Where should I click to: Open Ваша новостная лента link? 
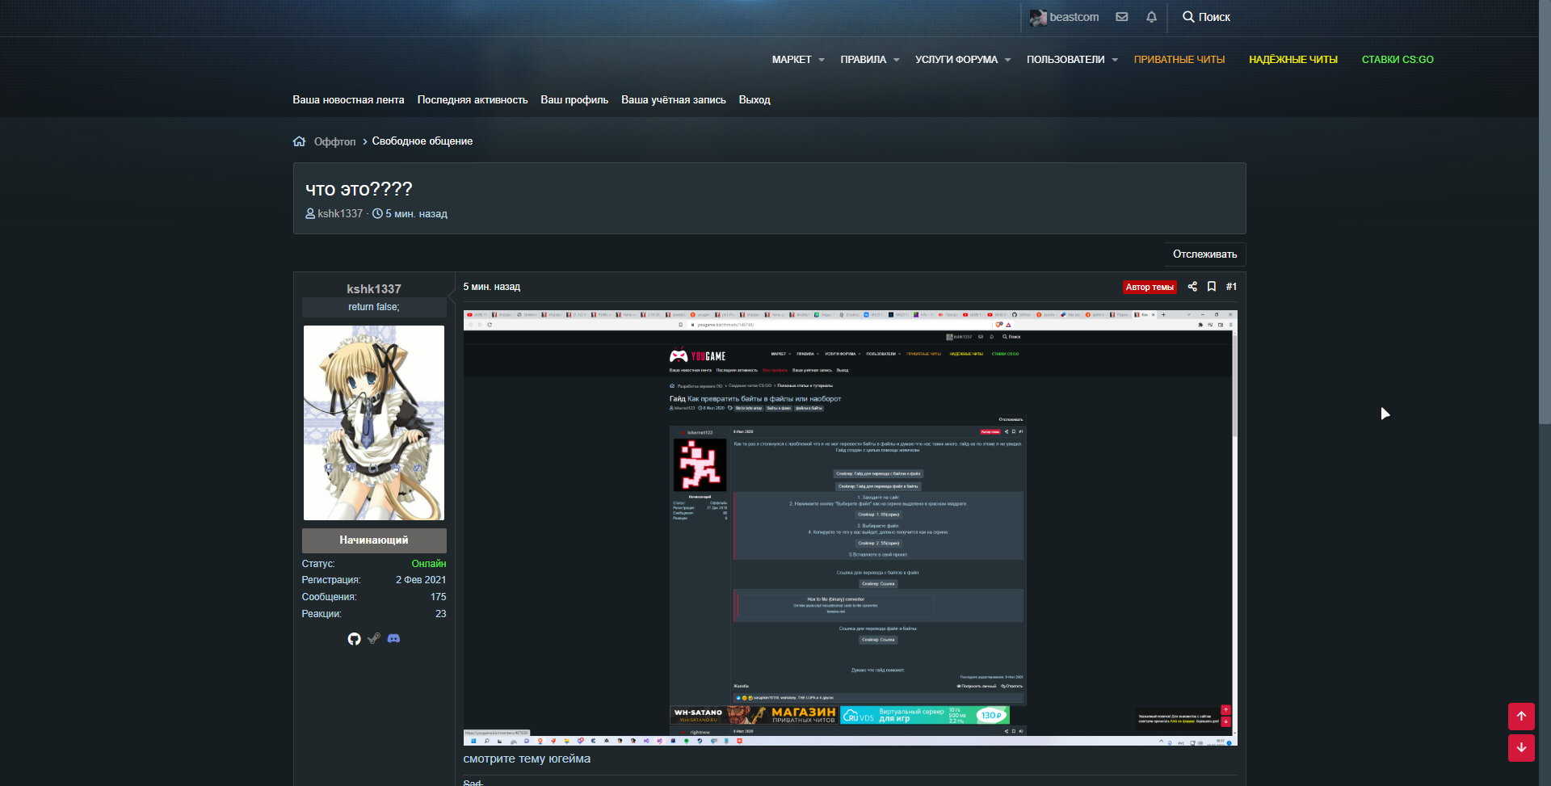348,100
